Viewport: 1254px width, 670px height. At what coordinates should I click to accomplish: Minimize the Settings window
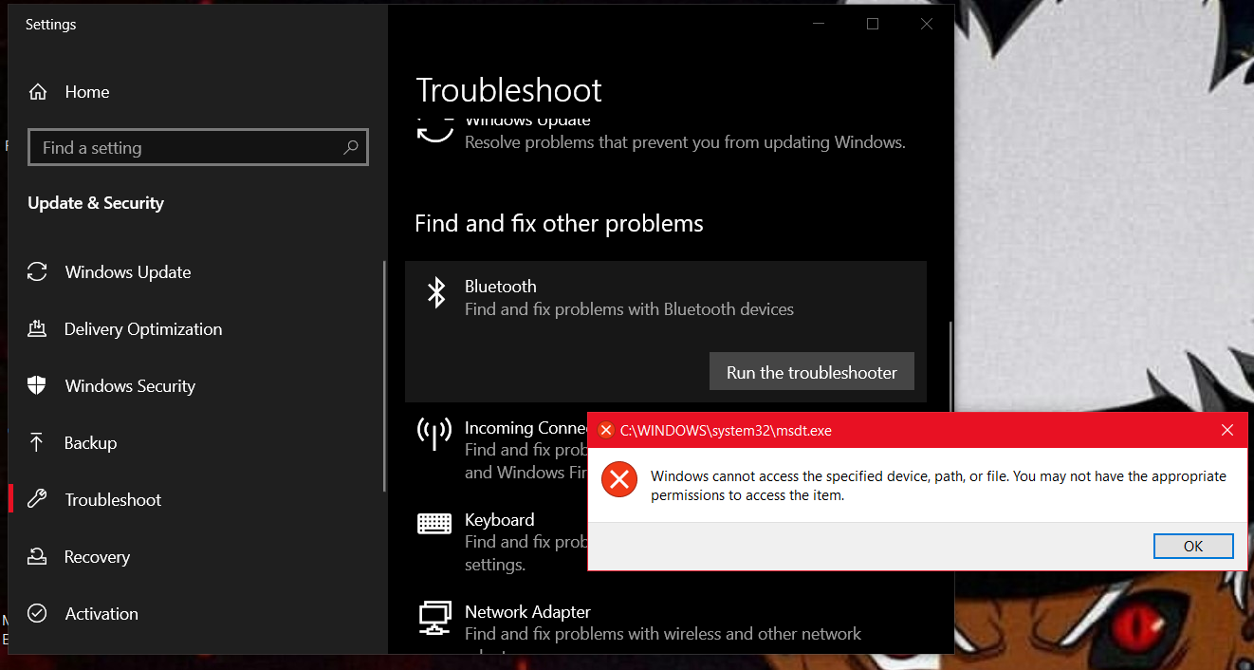click(819, 24)
